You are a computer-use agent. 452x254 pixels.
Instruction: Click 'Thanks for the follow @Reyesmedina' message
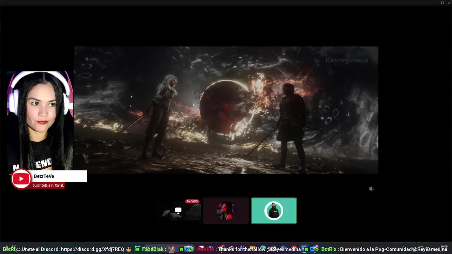[259, 249]
